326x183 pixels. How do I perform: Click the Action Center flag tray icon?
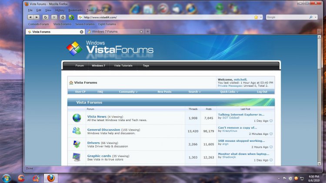click(285, 178)
